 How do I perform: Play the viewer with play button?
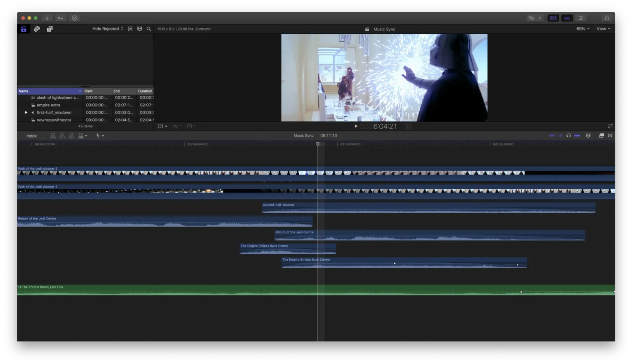[x=356, y=126]
